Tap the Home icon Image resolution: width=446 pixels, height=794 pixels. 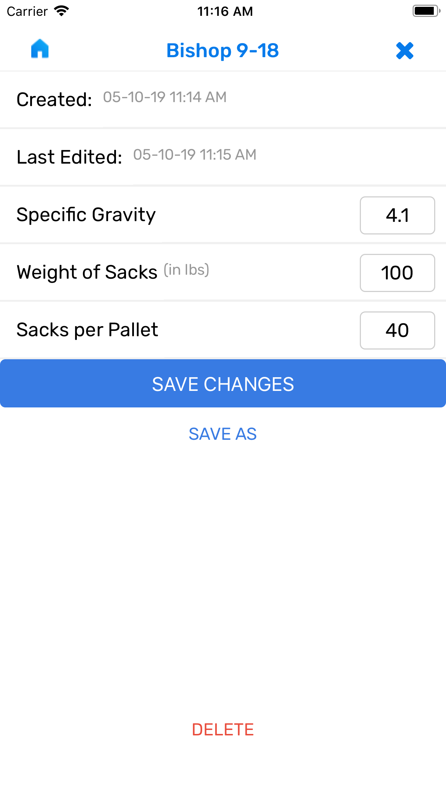(40, 49)
